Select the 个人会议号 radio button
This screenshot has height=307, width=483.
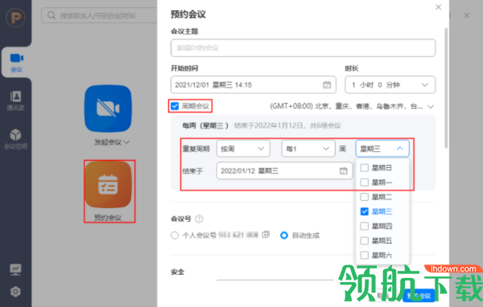tap(175, 235)
